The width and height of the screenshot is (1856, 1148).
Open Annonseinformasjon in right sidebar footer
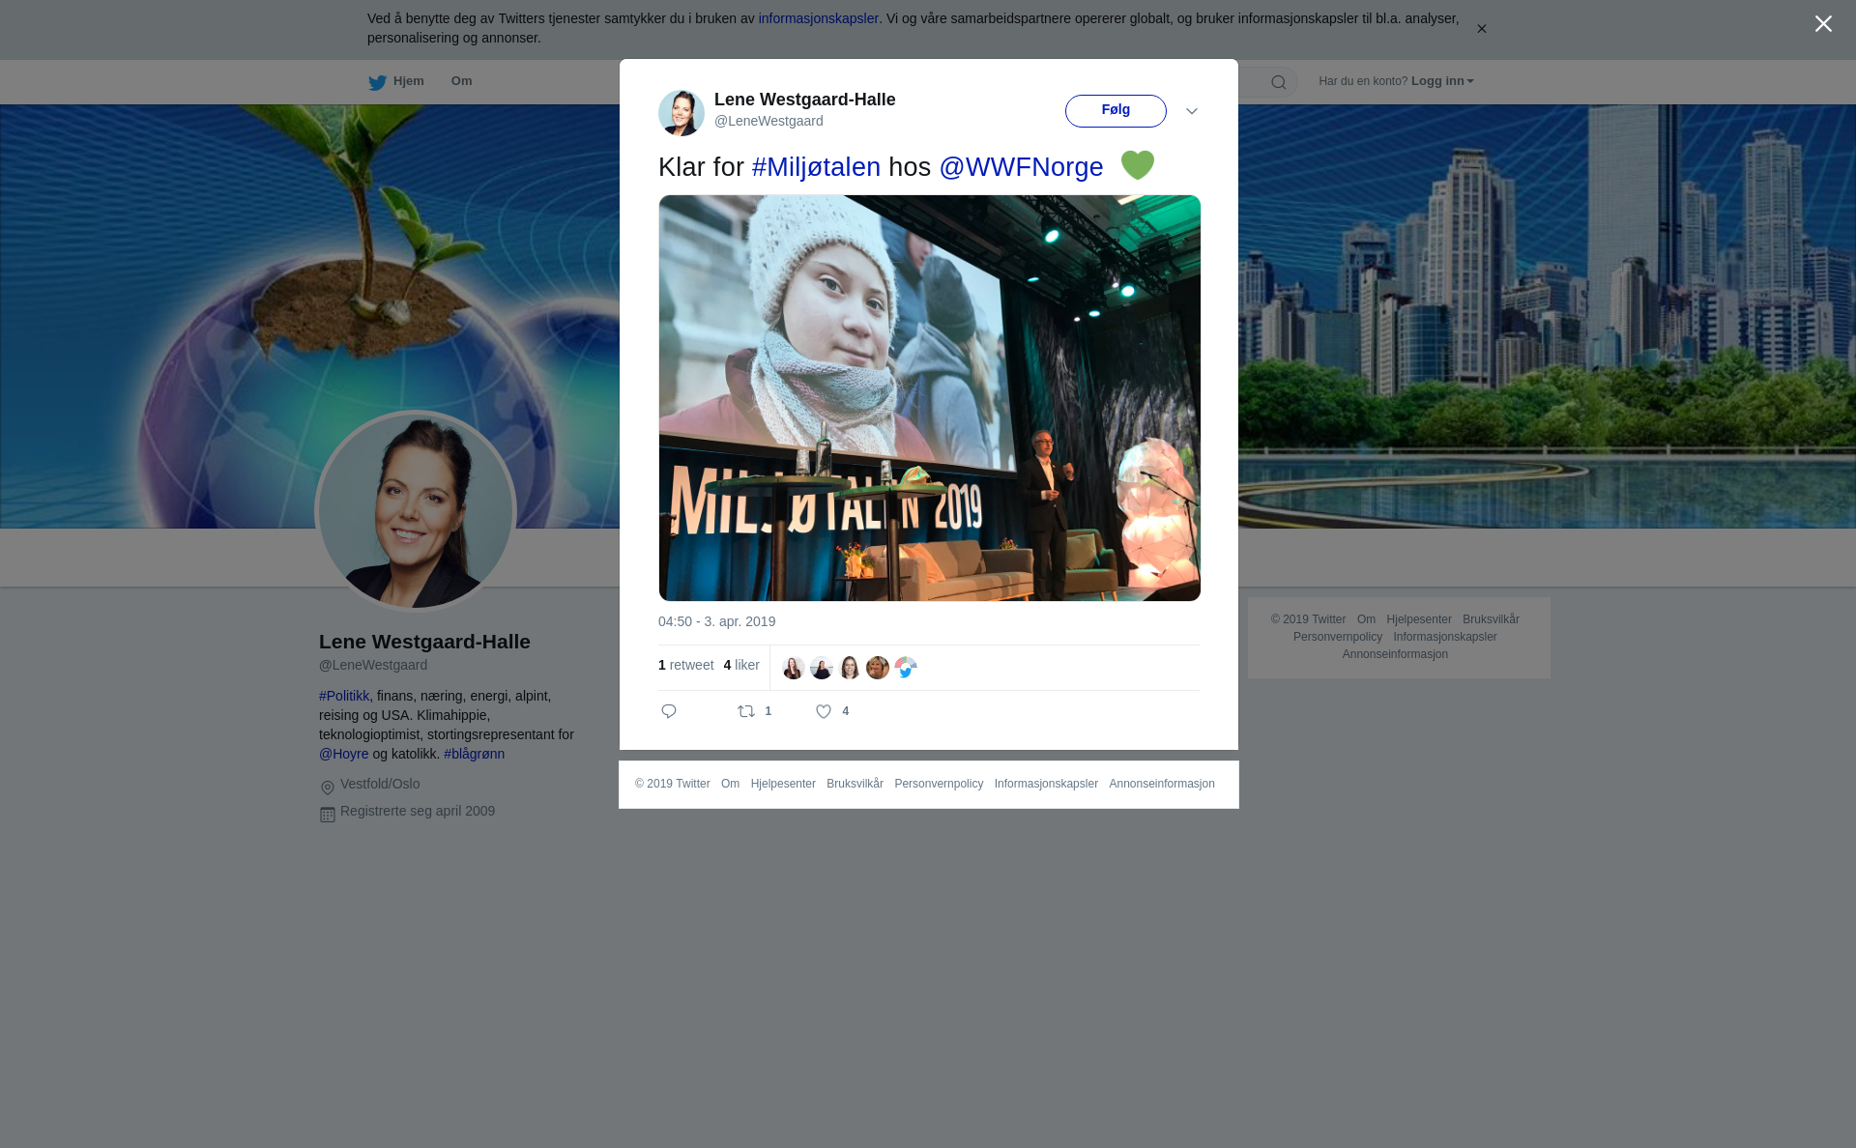point(1395,654)
